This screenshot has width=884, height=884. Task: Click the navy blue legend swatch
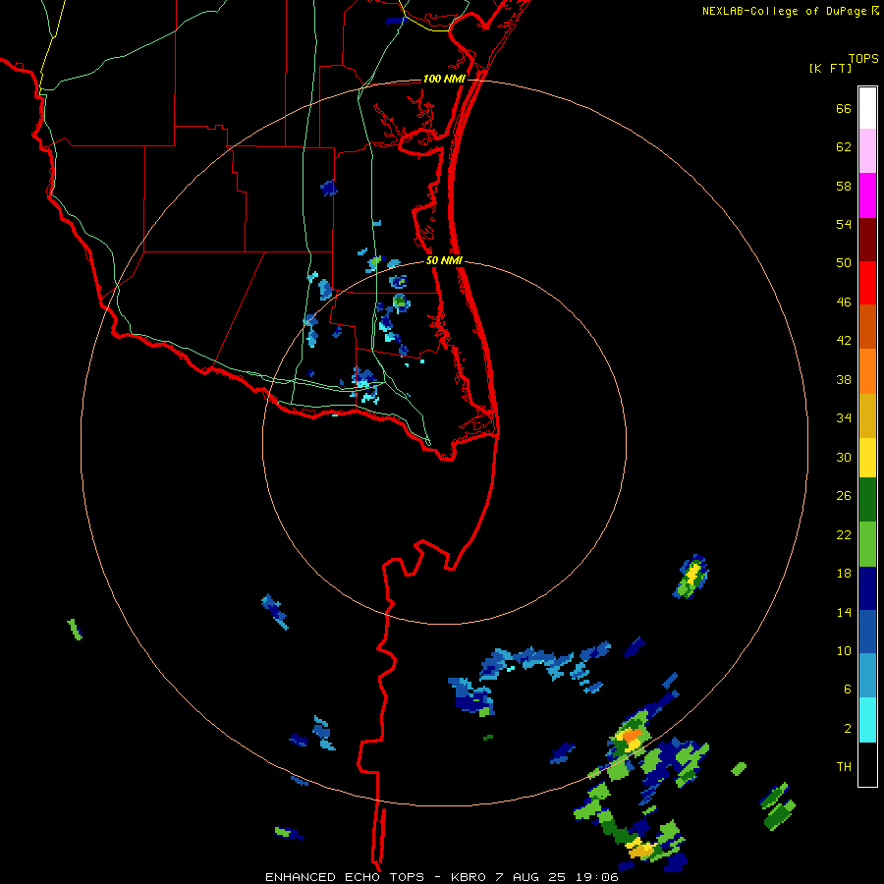[867, 588]
